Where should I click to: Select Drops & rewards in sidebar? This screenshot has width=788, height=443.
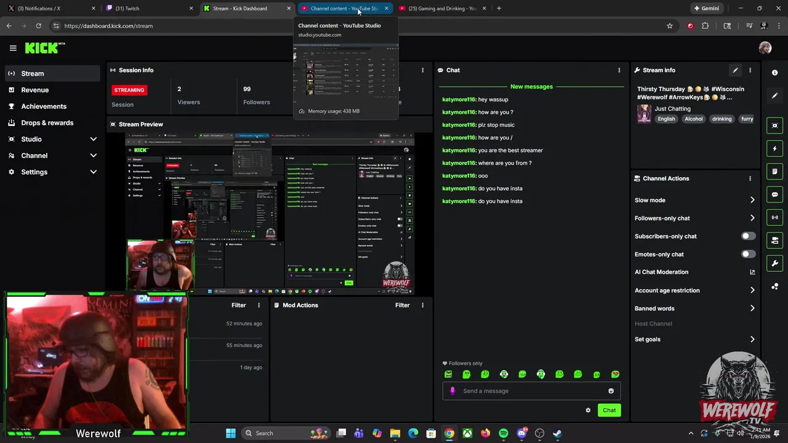pyautogui.click(x=52, y=122)
